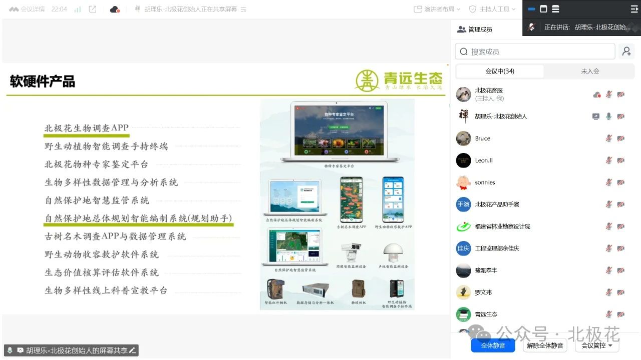Toggle camera for 罗文玮

(x=621, y=292)
